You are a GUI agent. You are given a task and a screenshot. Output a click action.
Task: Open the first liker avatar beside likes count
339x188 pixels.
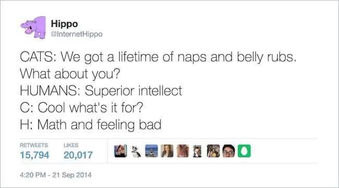pos(120,151)
